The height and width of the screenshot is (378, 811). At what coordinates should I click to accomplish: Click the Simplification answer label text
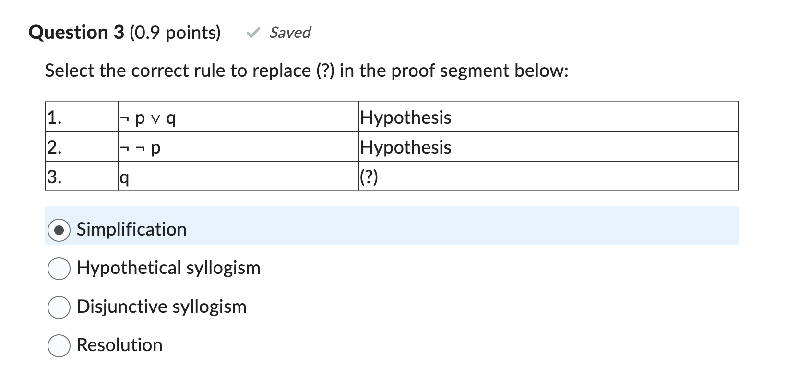pos(131,229)
